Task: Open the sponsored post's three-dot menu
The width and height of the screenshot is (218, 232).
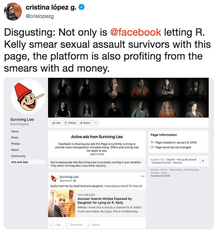Action: coord(142,176)
